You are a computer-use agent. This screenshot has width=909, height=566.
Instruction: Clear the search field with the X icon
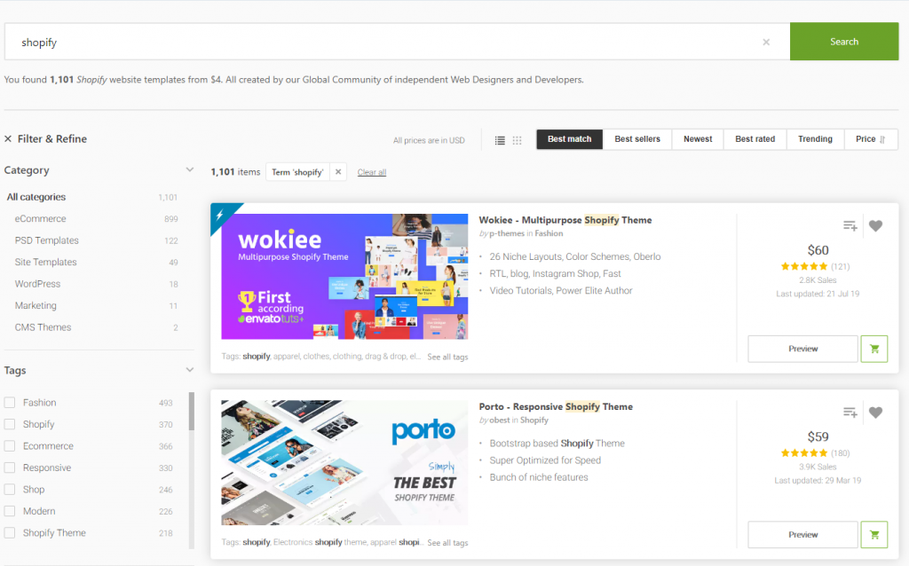tap(766, 42)
